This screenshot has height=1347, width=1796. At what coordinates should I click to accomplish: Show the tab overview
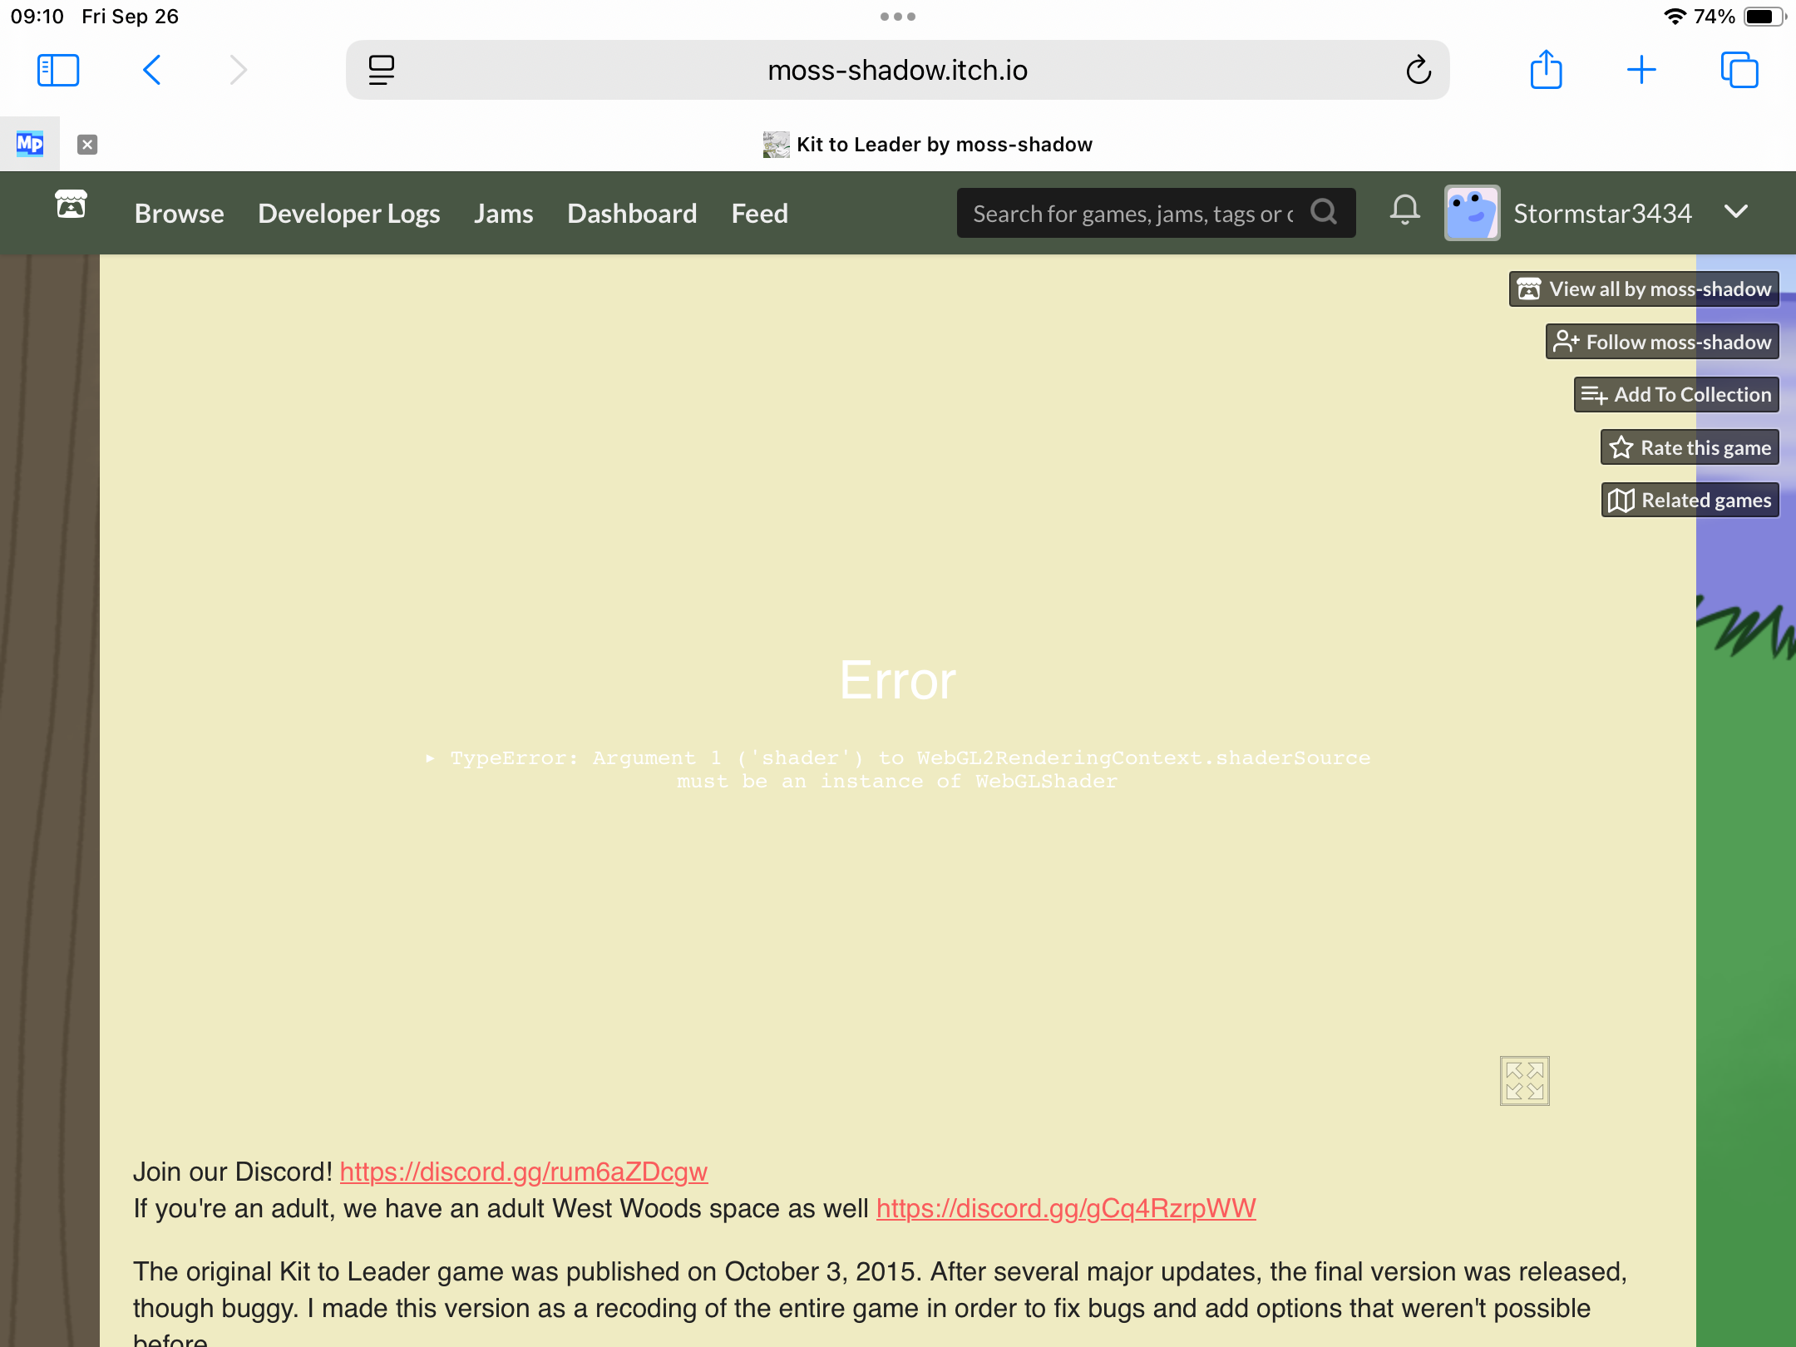pos(1739,70)
